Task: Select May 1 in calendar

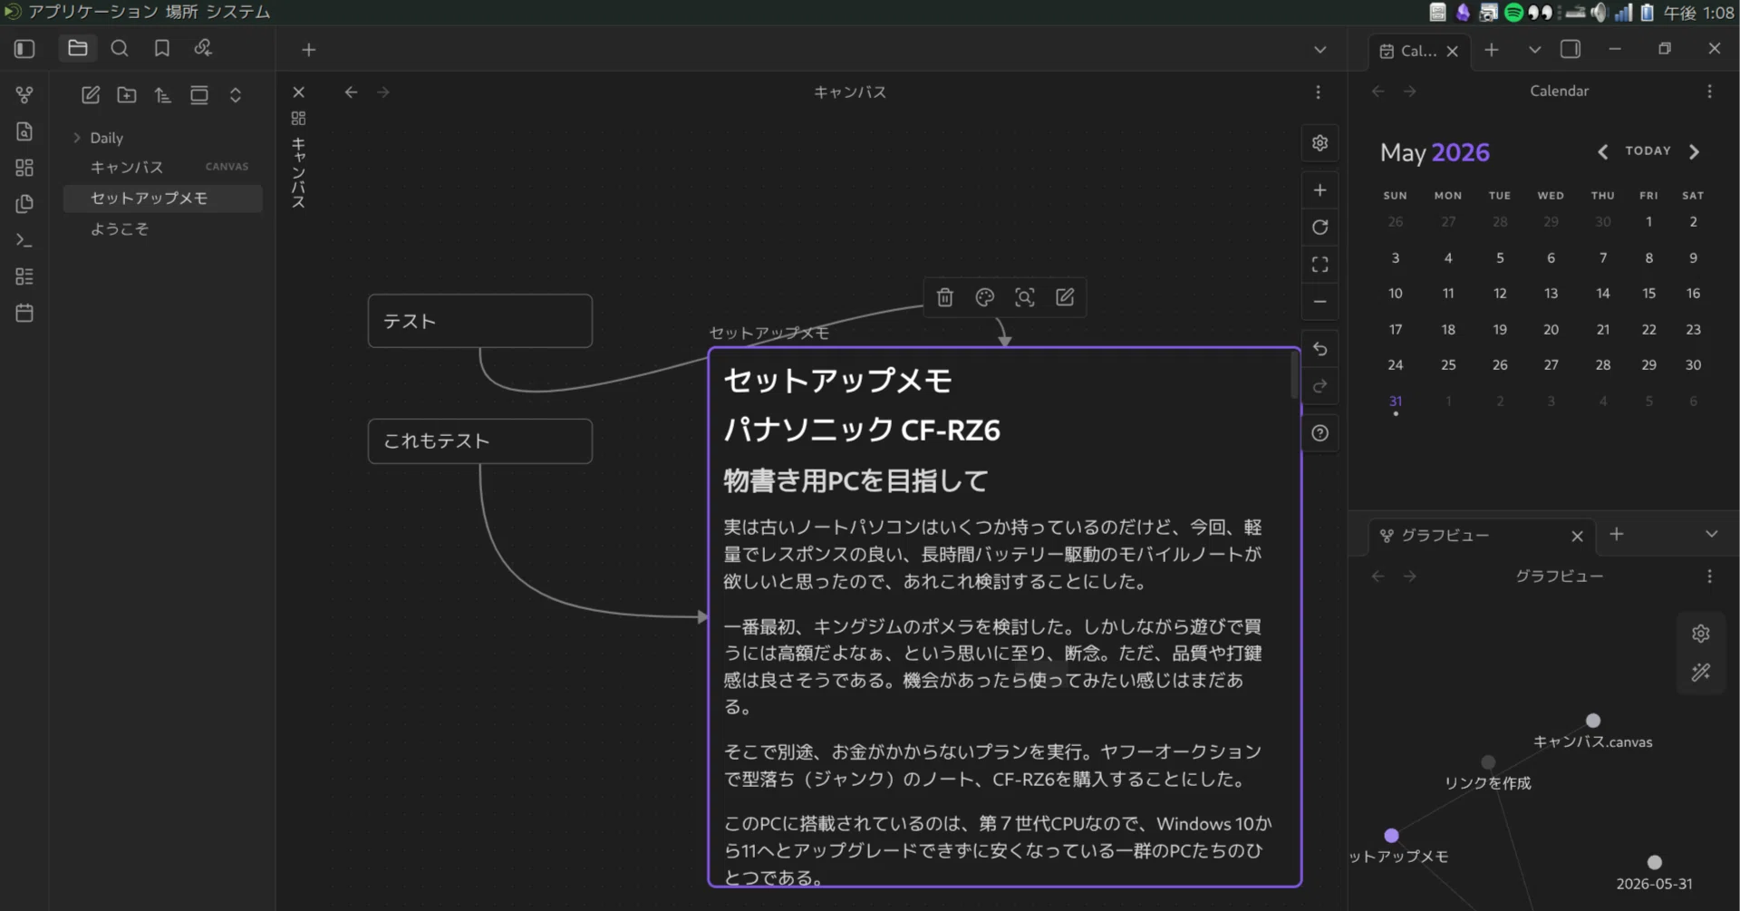Action: point(1648,222)
